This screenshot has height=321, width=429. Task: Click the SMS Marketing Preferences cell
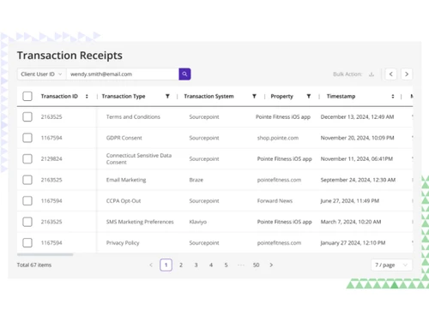click(x=140, y=222)
